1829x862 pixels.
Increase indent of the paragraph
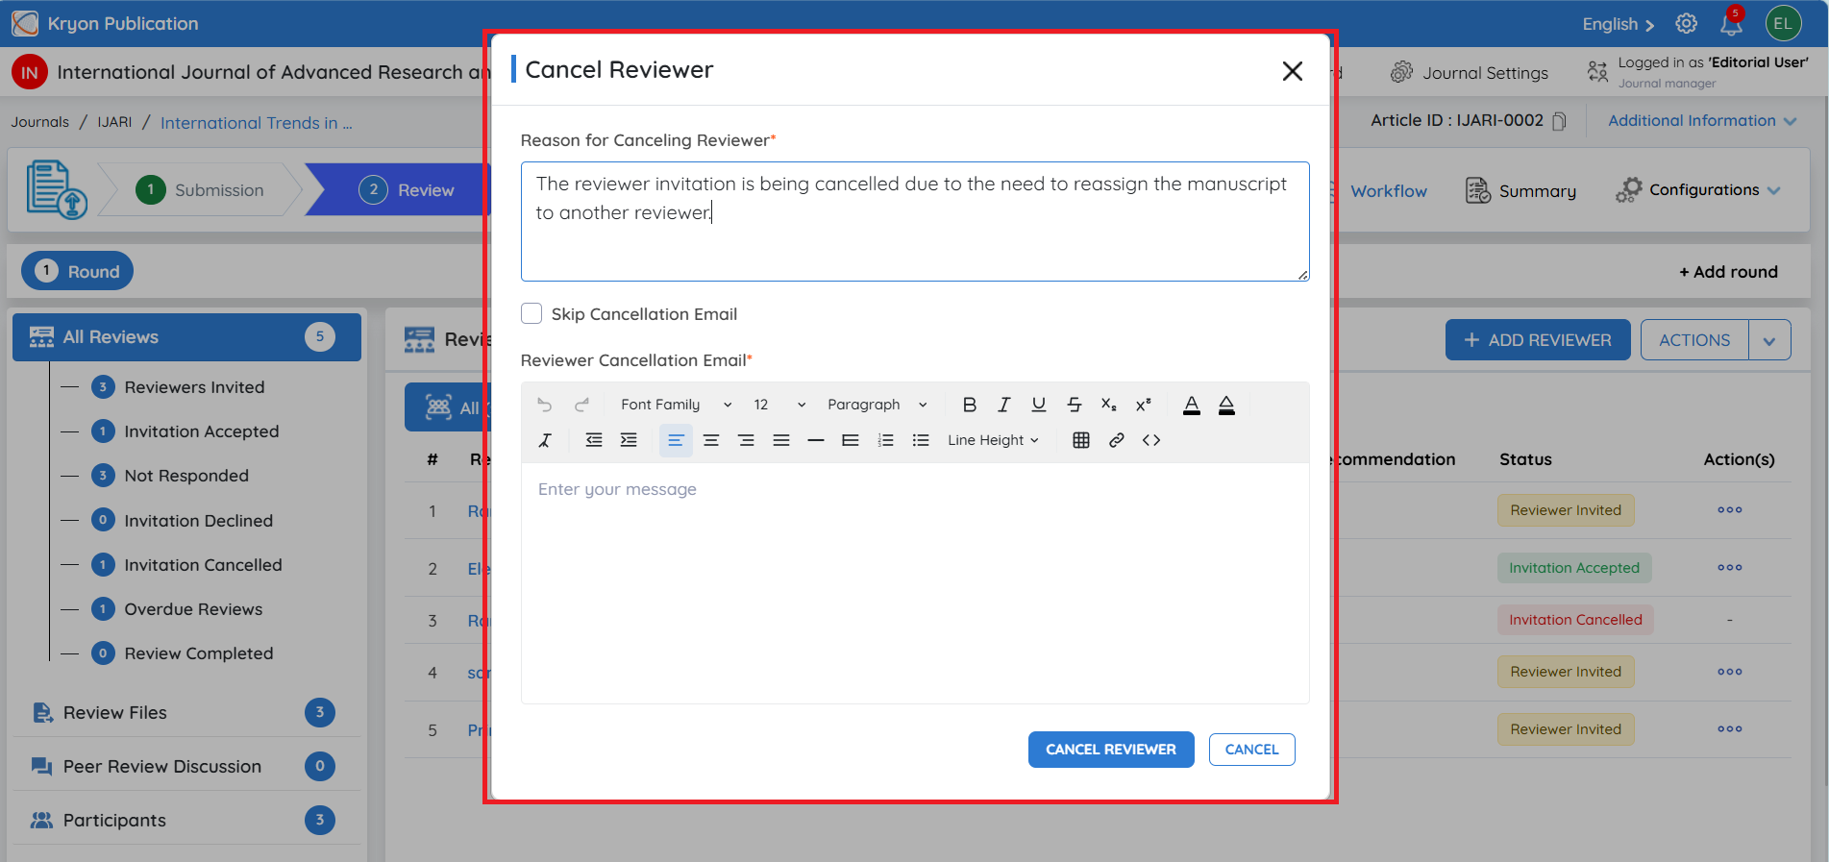click(x=629, y=440)
